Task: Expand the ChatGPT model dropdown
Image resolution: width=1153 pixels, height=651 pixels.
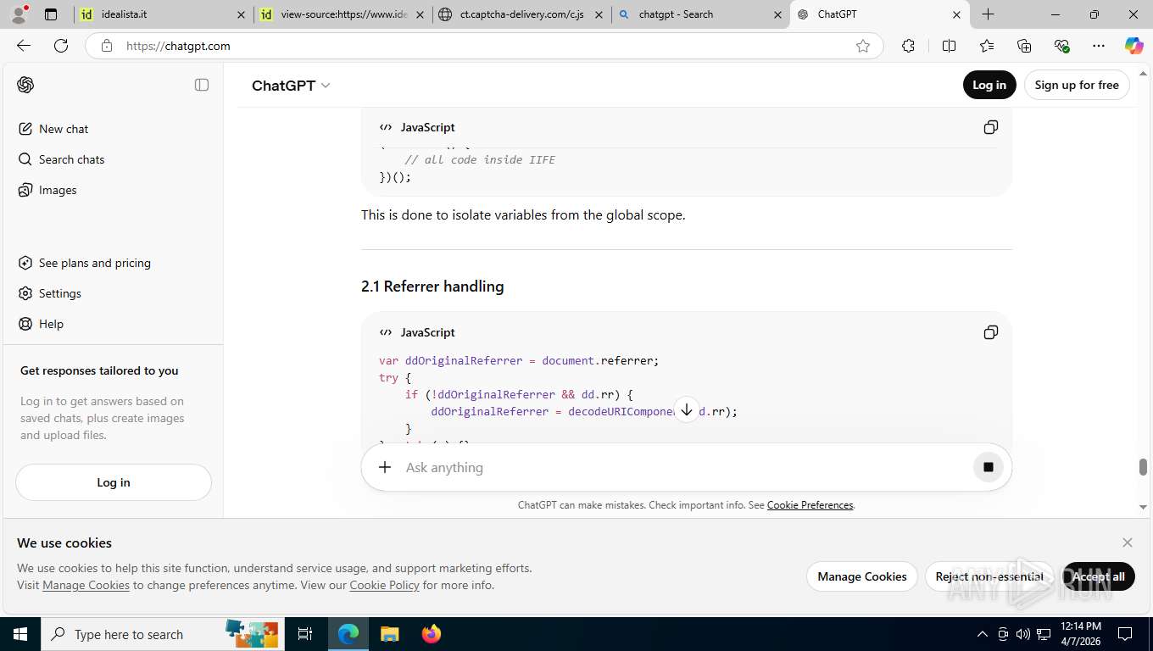Action: (x=291, y=86)
